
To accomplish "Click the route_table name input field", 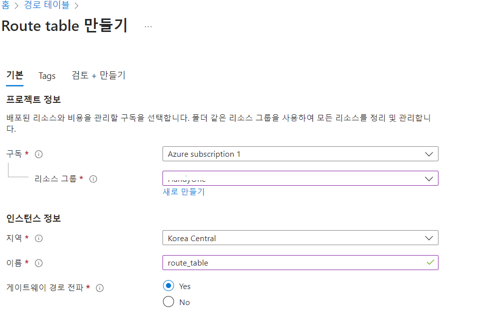I will [300, 263].
